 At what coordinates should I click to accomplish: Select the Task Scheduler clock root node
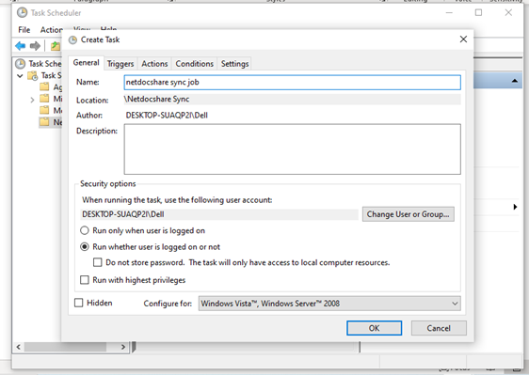(21, 63)
